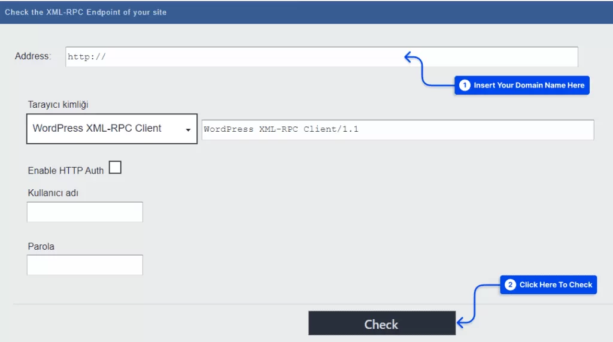
Task: Click the numbered 2 circle icon
Action: (x=510, y=285)
